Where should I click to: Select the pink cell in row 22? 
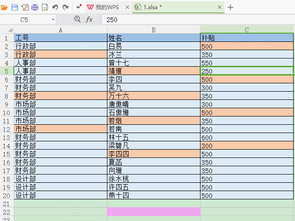coord(153,212)
